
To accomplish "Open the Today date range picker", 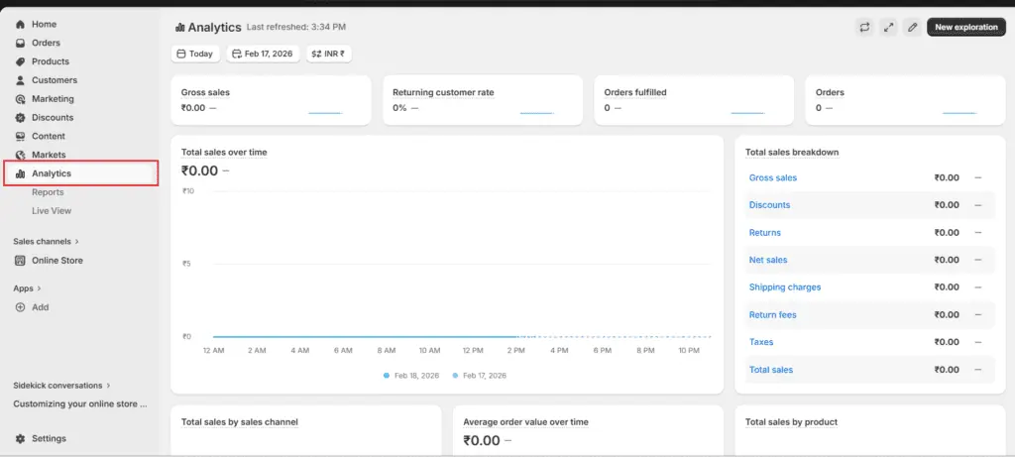I will click(195, 54).
